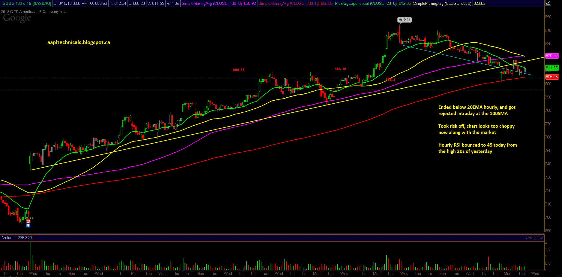The height and width of the screenshot is (277, 562).
Task: Click the 'Ended below 20EMA hourly' note
Action: tap(477, 110)
